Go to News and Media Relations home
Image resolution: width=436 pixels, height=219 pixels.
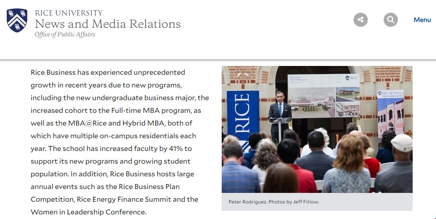coord(107,24)
